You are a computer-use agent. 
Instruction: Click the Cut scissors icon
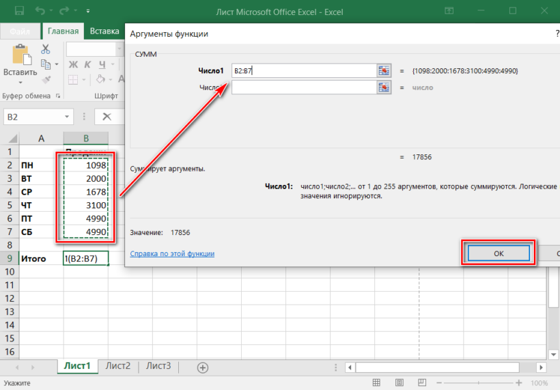pos(46,49)
